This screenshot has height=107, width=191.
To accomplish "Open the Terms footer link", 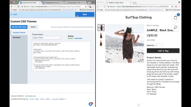I will [x=42, y=99].
